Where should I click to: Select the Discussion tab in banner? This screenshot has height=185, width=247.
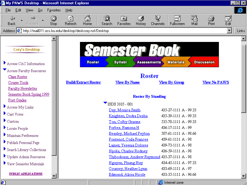(204, 62)
